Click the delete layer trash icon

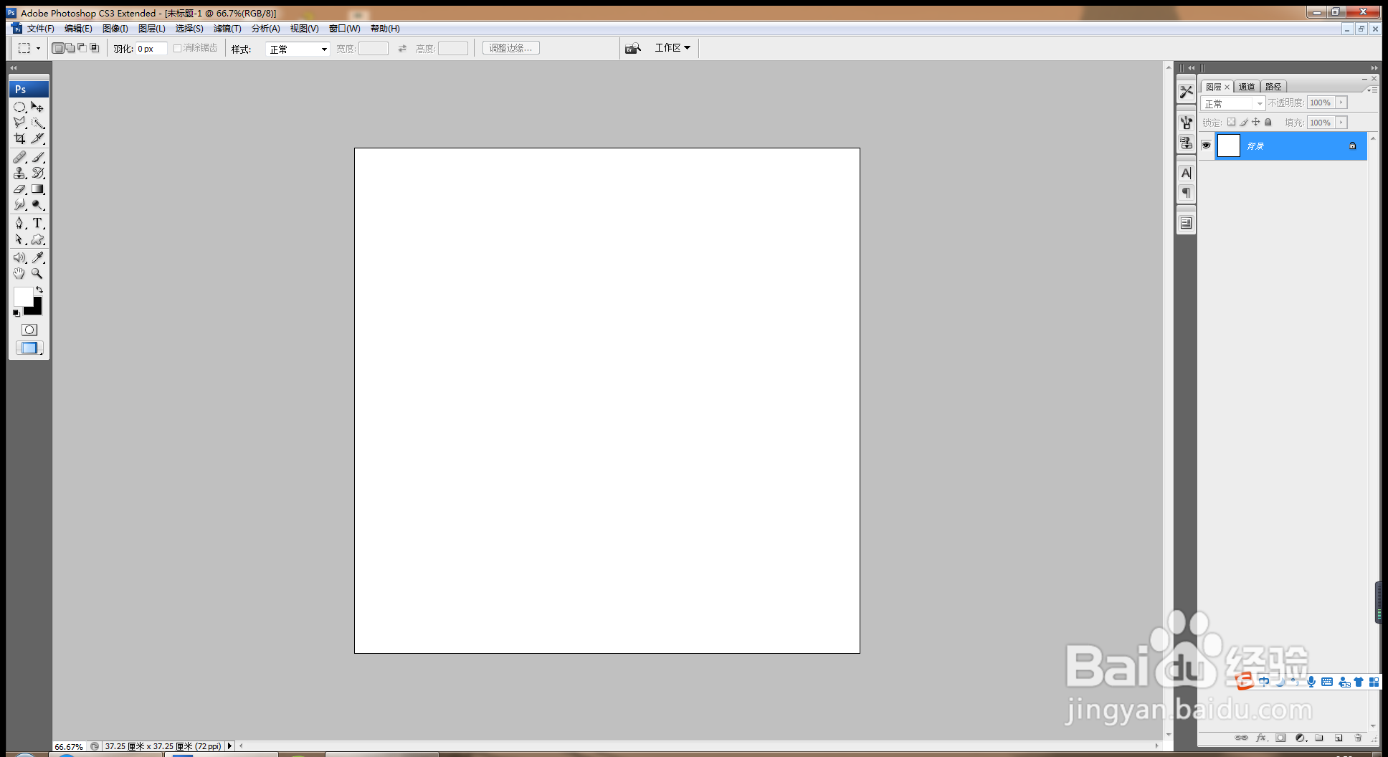click(x=1358, y=738)
